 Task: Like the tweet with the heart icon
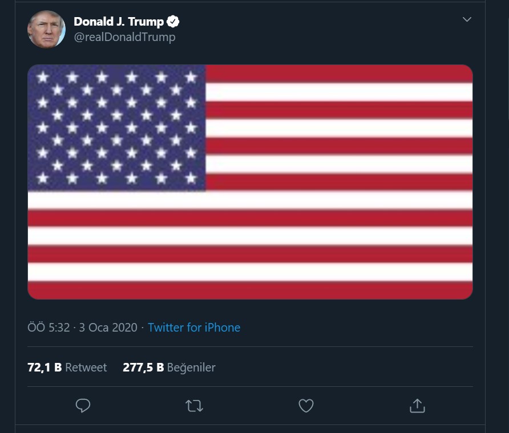[x=306, y=406]
